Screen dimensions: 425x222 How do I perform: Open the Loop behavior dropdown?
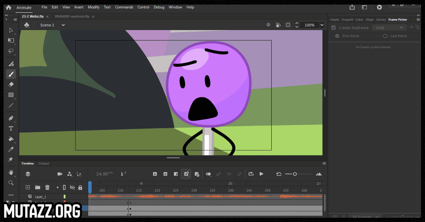(x=389, y=27)
